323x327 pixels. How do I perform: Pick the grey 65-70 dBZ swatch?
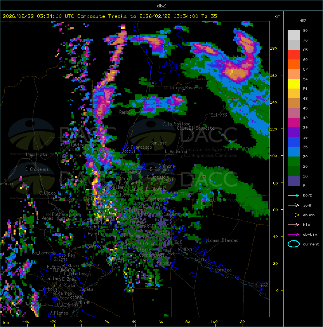pos(293,45)
